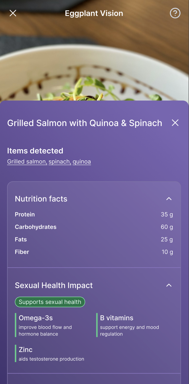Tap the Supports sexual health green badge

pyautogui.click(x=50, y=302)
